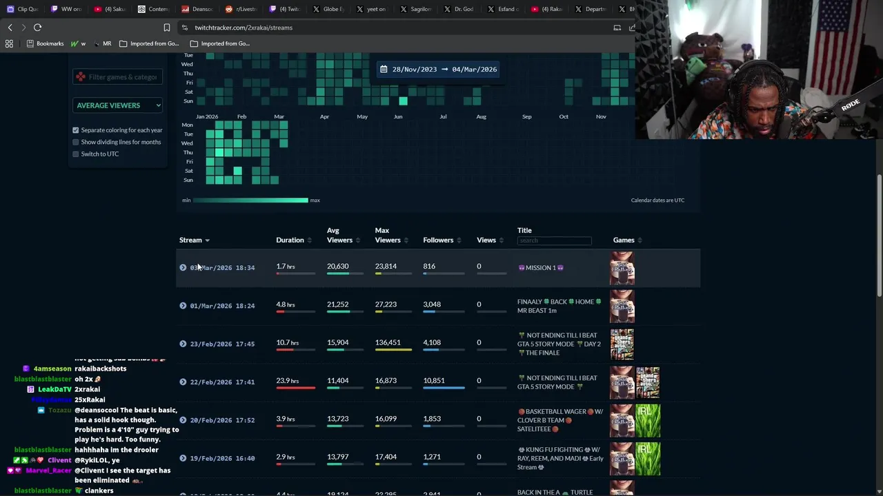This screenshot has height=496, width=883.
Task: Sort table by Stream column
Action: point(194,240)
